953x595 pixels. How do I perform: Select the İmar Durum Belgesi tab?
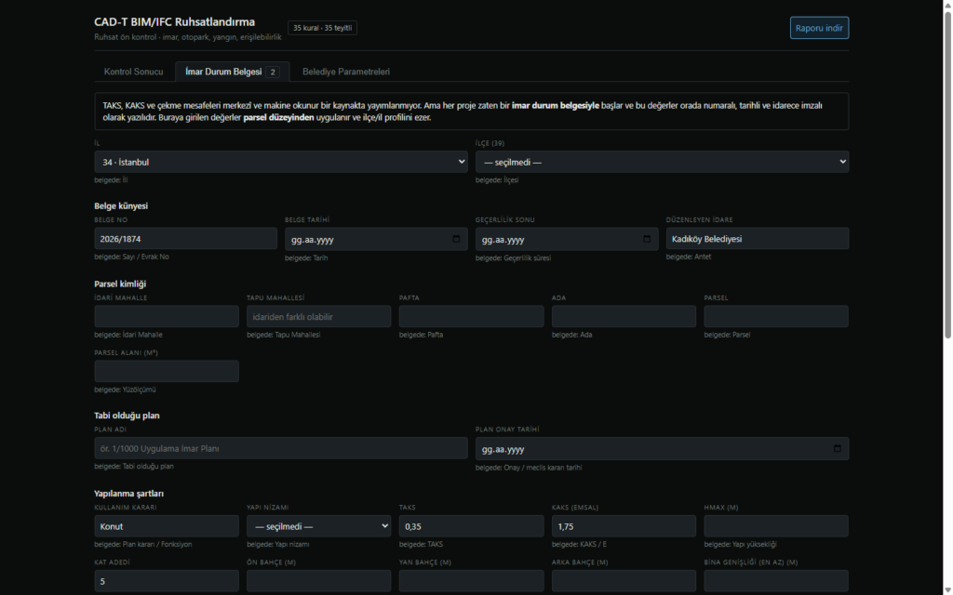coord(232,72)
